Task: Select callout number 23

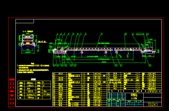Action: click(x=58, y=65)
